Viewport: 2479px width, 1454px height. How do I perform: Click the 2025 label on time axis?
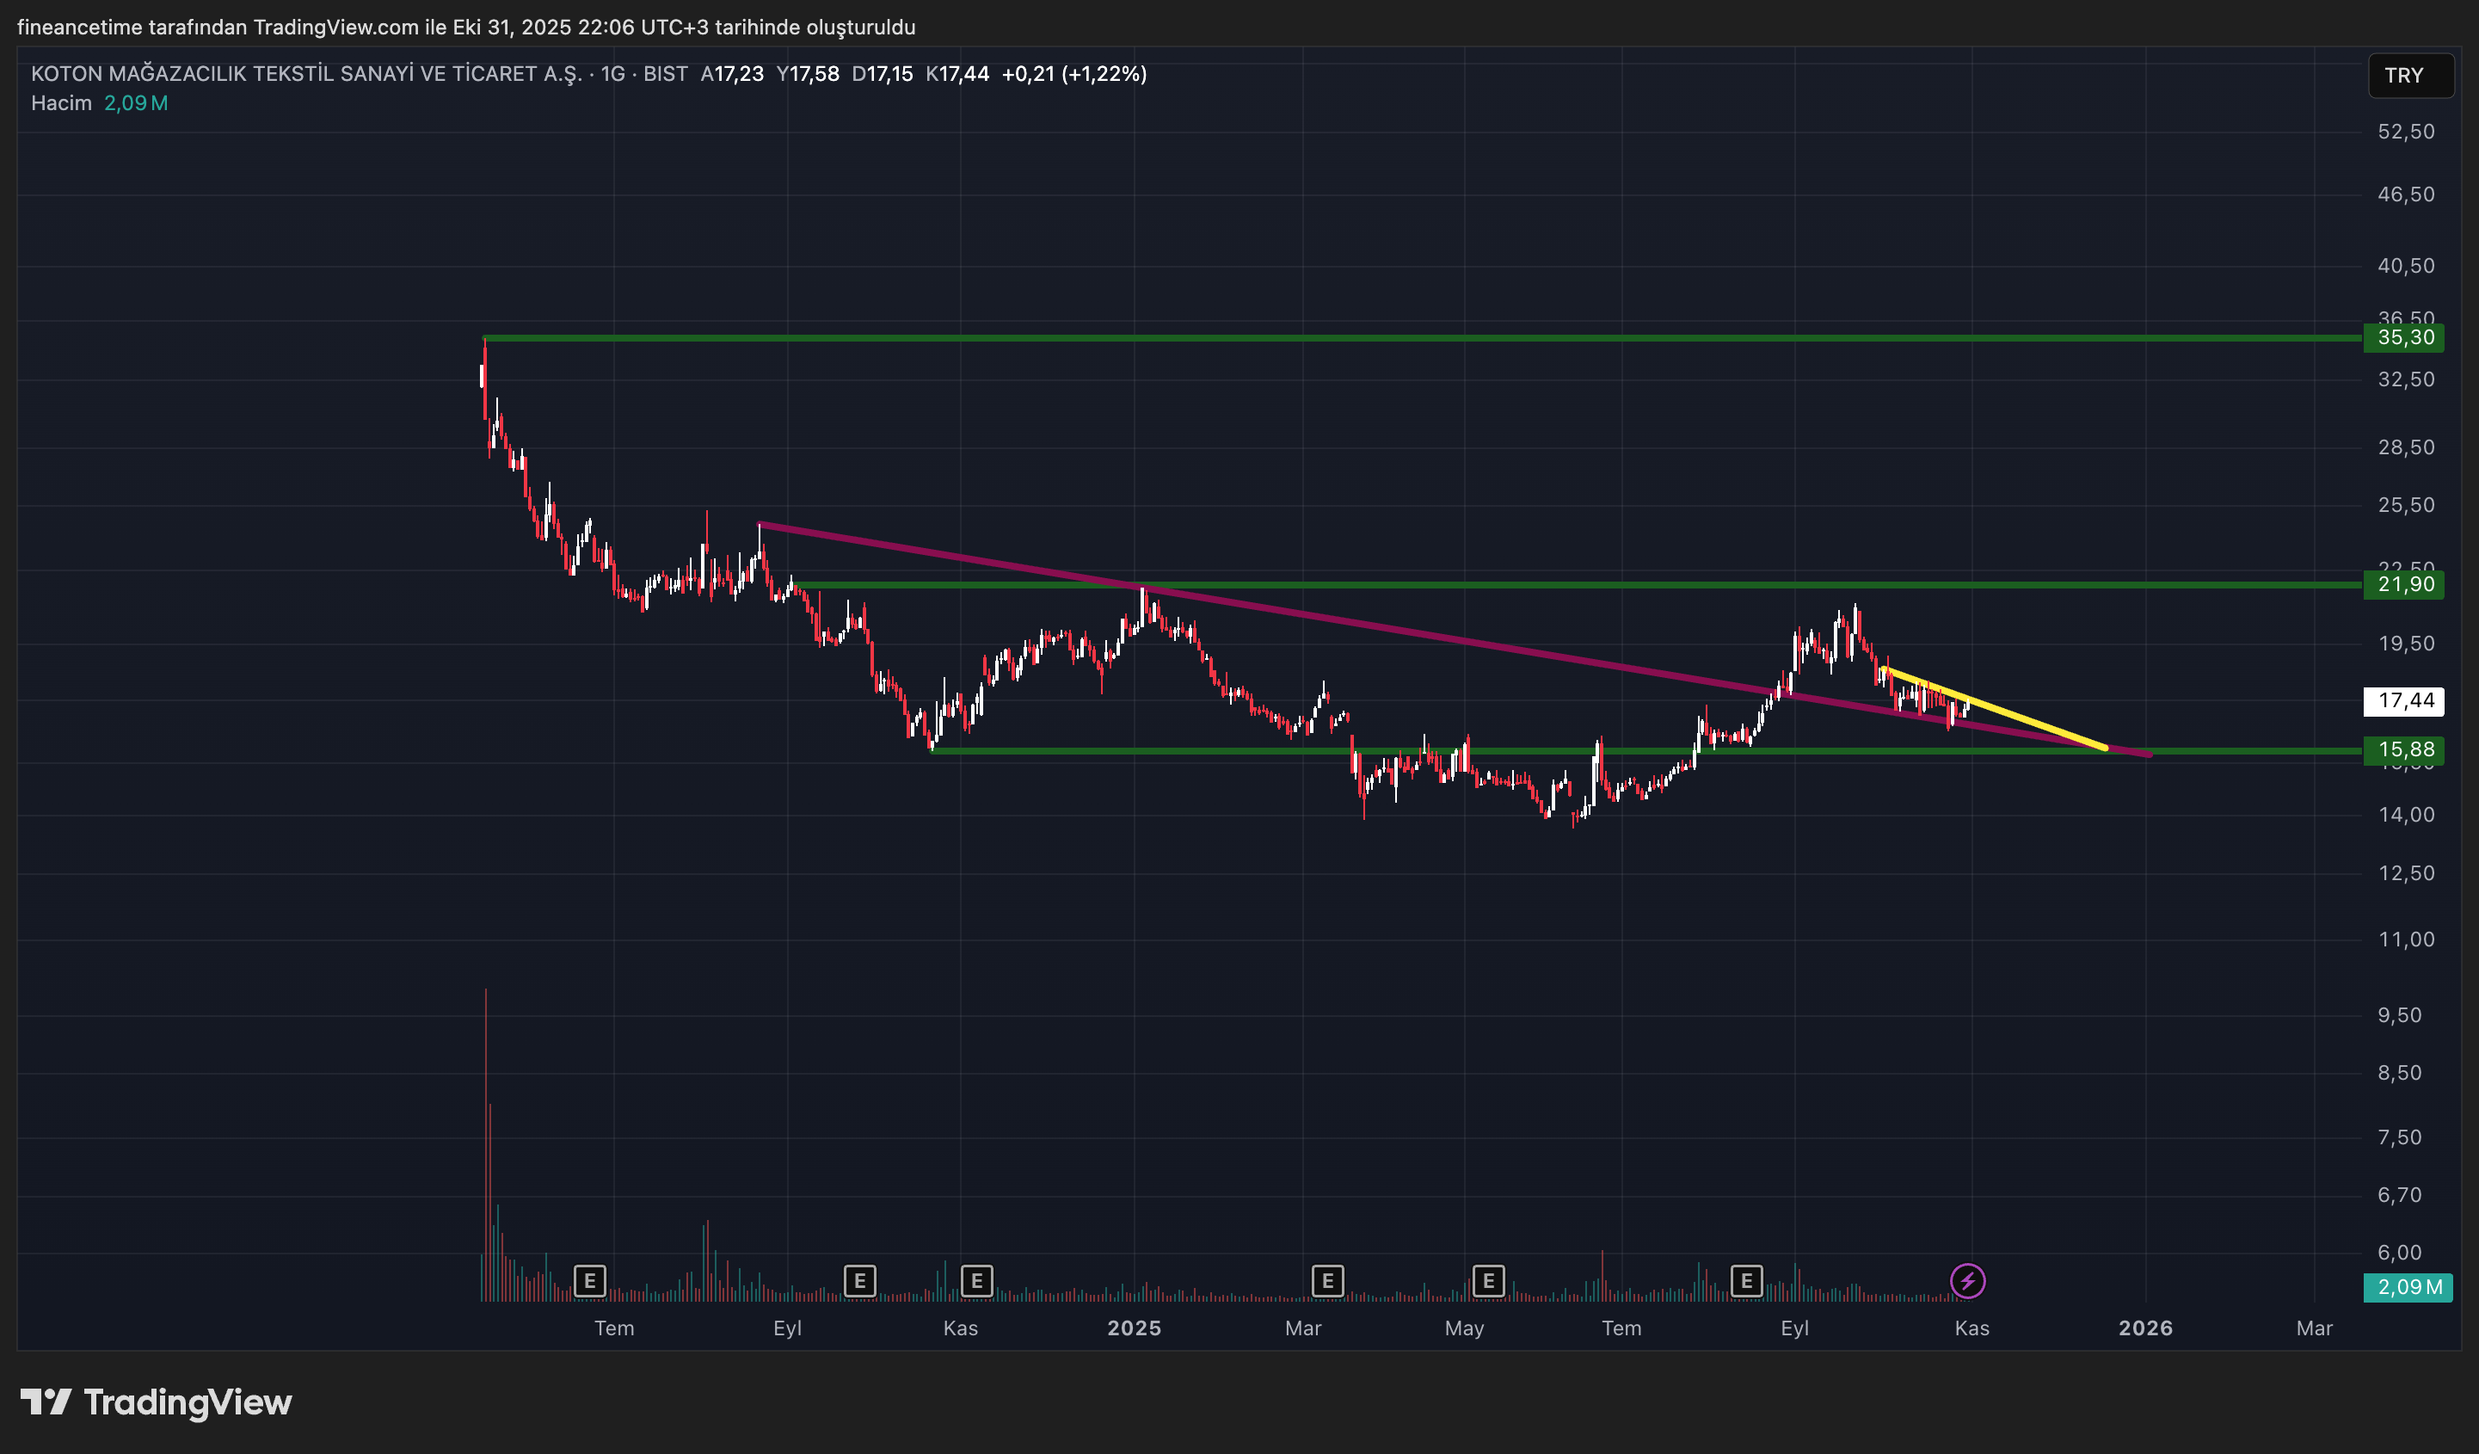point(1135,1328)
